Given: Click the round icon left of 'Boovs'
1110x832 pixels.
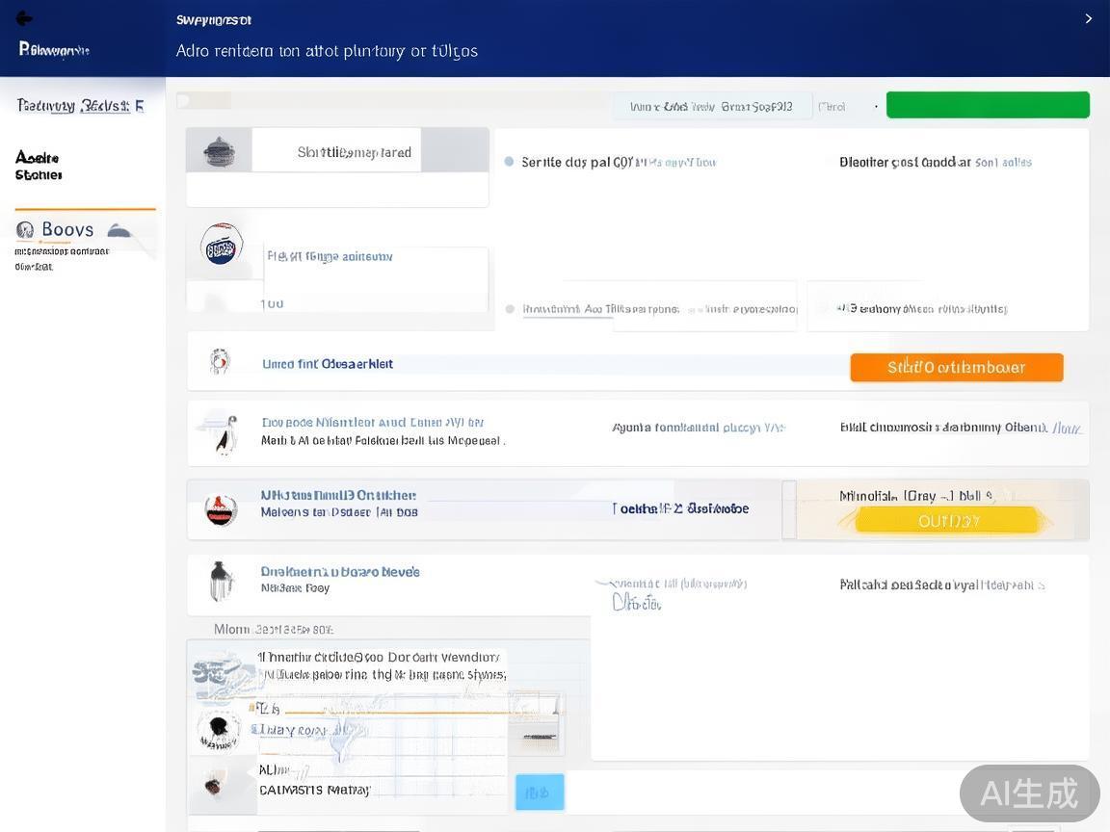Looking at the screenshot, I should tap(25, 230).
